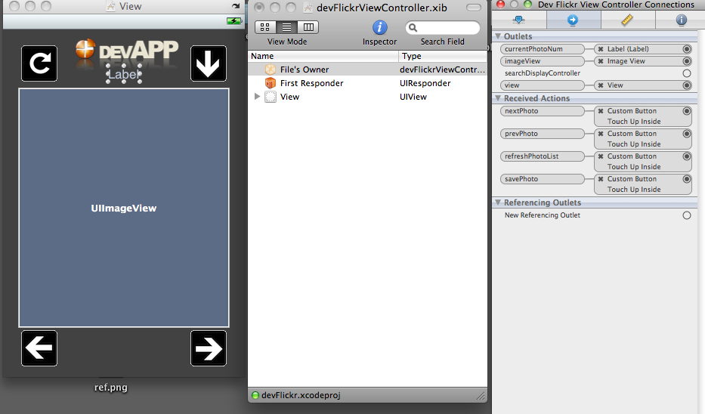Collapse the Outlets section
Image resolution: width=705 pixels, height=414 pixels.
498,36
